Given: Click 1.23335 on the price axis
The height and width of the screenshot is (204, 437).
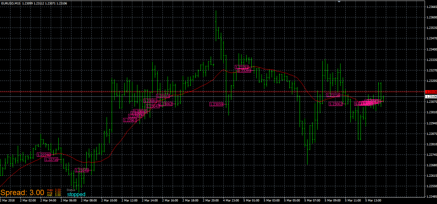Looking at the screenshot, I should (x=432, y=60).
